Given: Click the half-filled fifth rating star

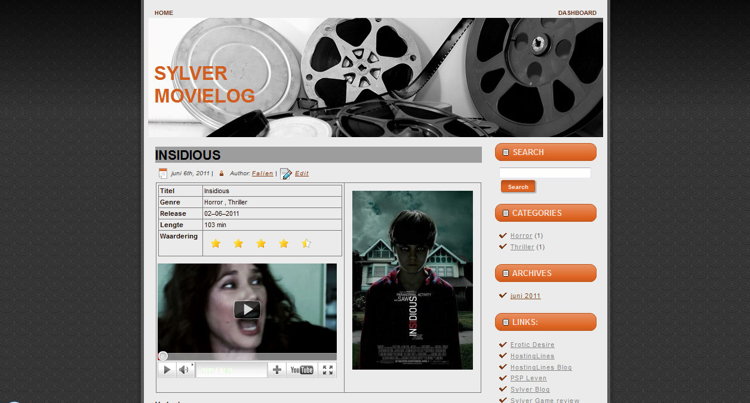Looking at the screenshot, I should tap(306, 243).
